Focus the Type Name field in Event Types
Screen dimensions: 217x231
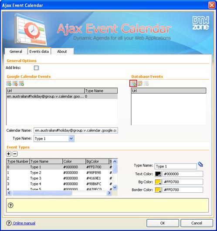[x=176, y=166]
